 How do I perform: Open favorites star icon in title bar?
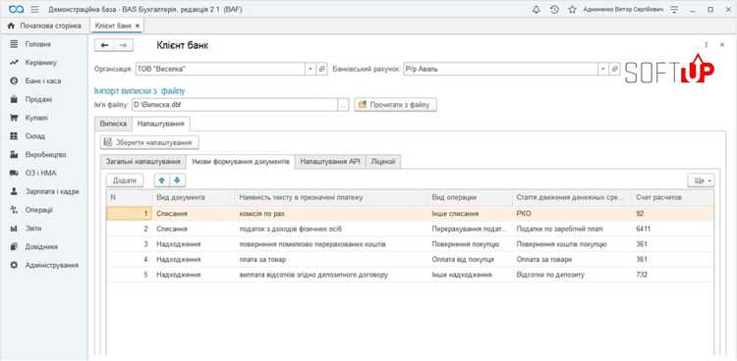pyautogui.click(x=572, y=10)
